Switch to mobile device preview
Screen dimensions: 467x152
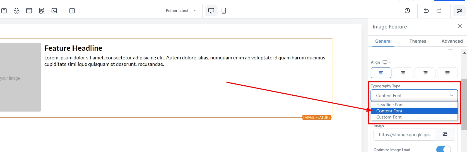(224, 11)
